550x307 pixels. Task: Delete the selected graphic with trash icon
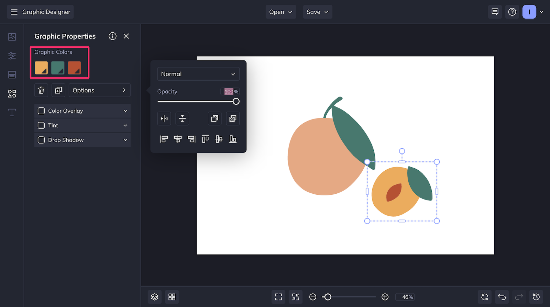coord(41,90)
